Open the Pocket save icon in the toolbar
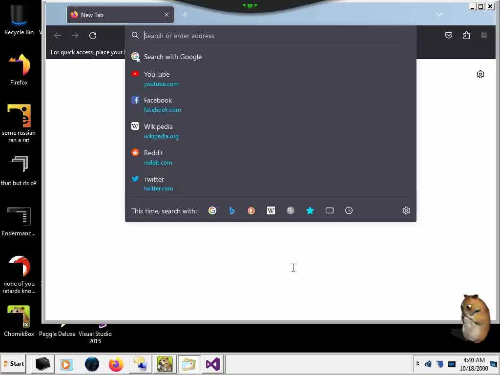500x375 pixels. 449,35
